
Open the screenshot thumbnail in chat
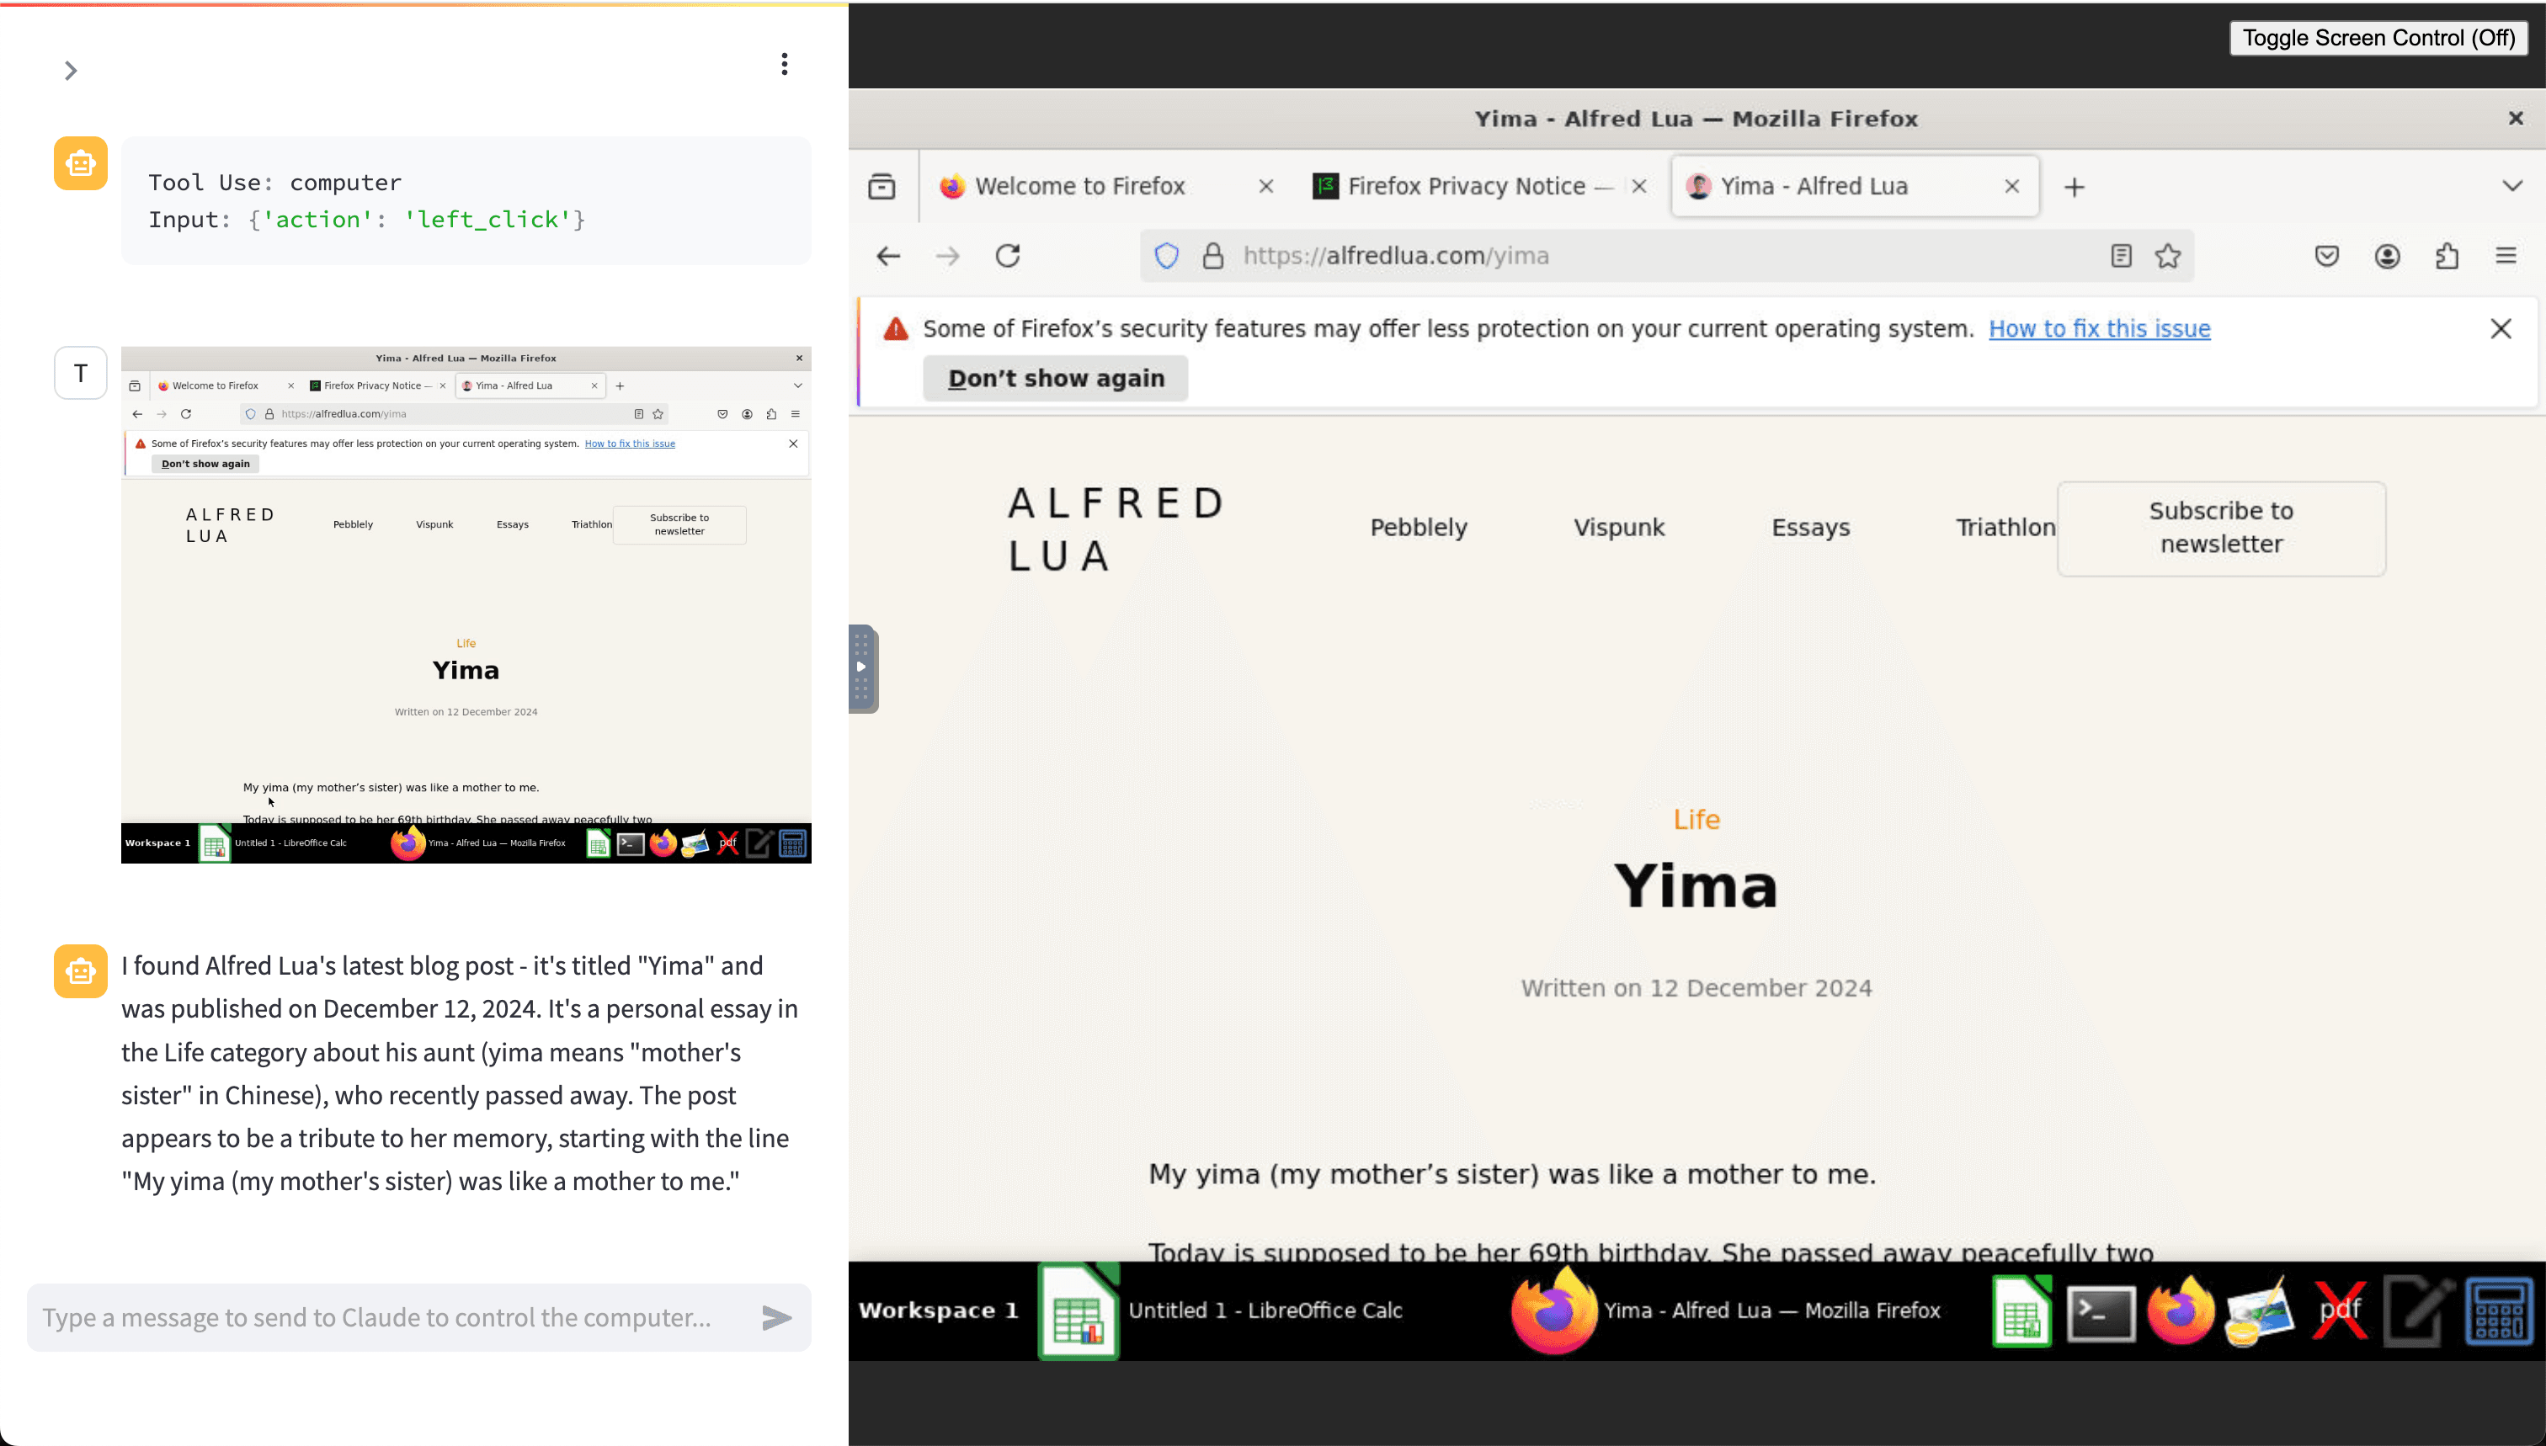(x=466, y=605)
